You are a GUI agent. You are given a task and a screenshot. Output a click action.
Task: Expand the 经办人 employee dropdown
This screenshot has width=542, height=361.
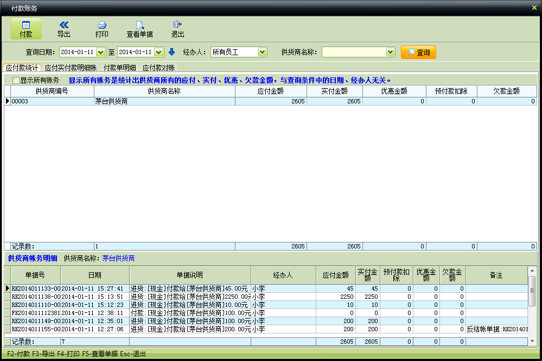click(x=262, y=52)
